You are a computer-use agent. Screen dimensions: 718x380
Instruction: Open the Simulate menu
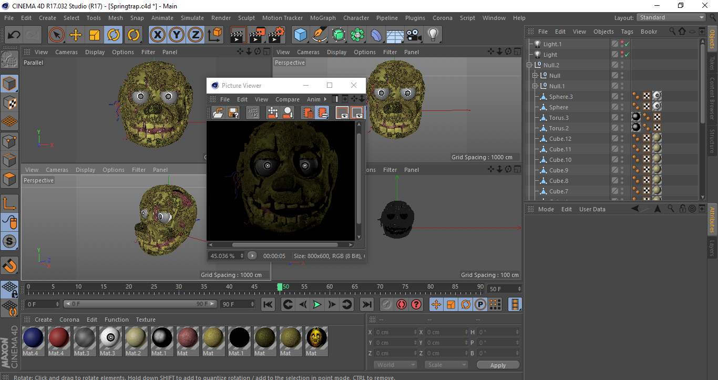(192, 18)
